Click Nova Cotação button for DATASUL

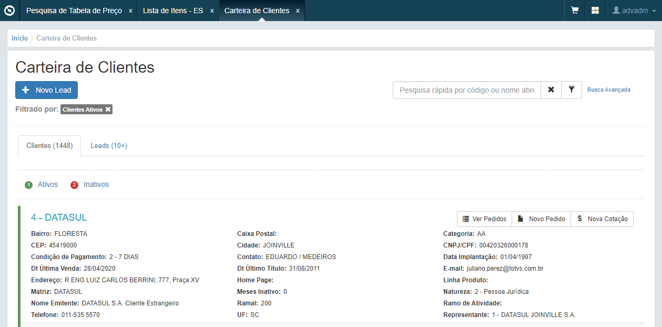point(602,219)
